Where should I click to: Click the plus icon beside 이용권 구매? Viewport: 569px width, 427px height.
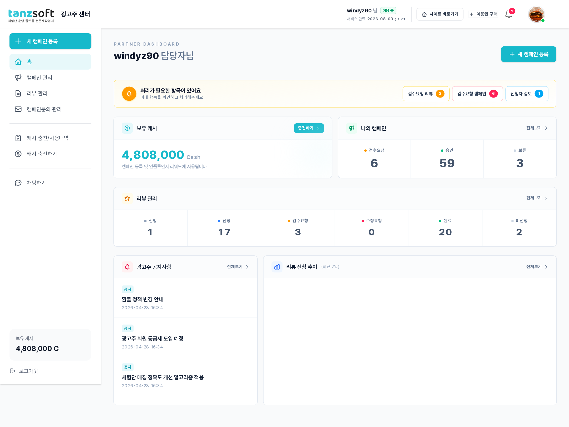click(x=471, y=14)
